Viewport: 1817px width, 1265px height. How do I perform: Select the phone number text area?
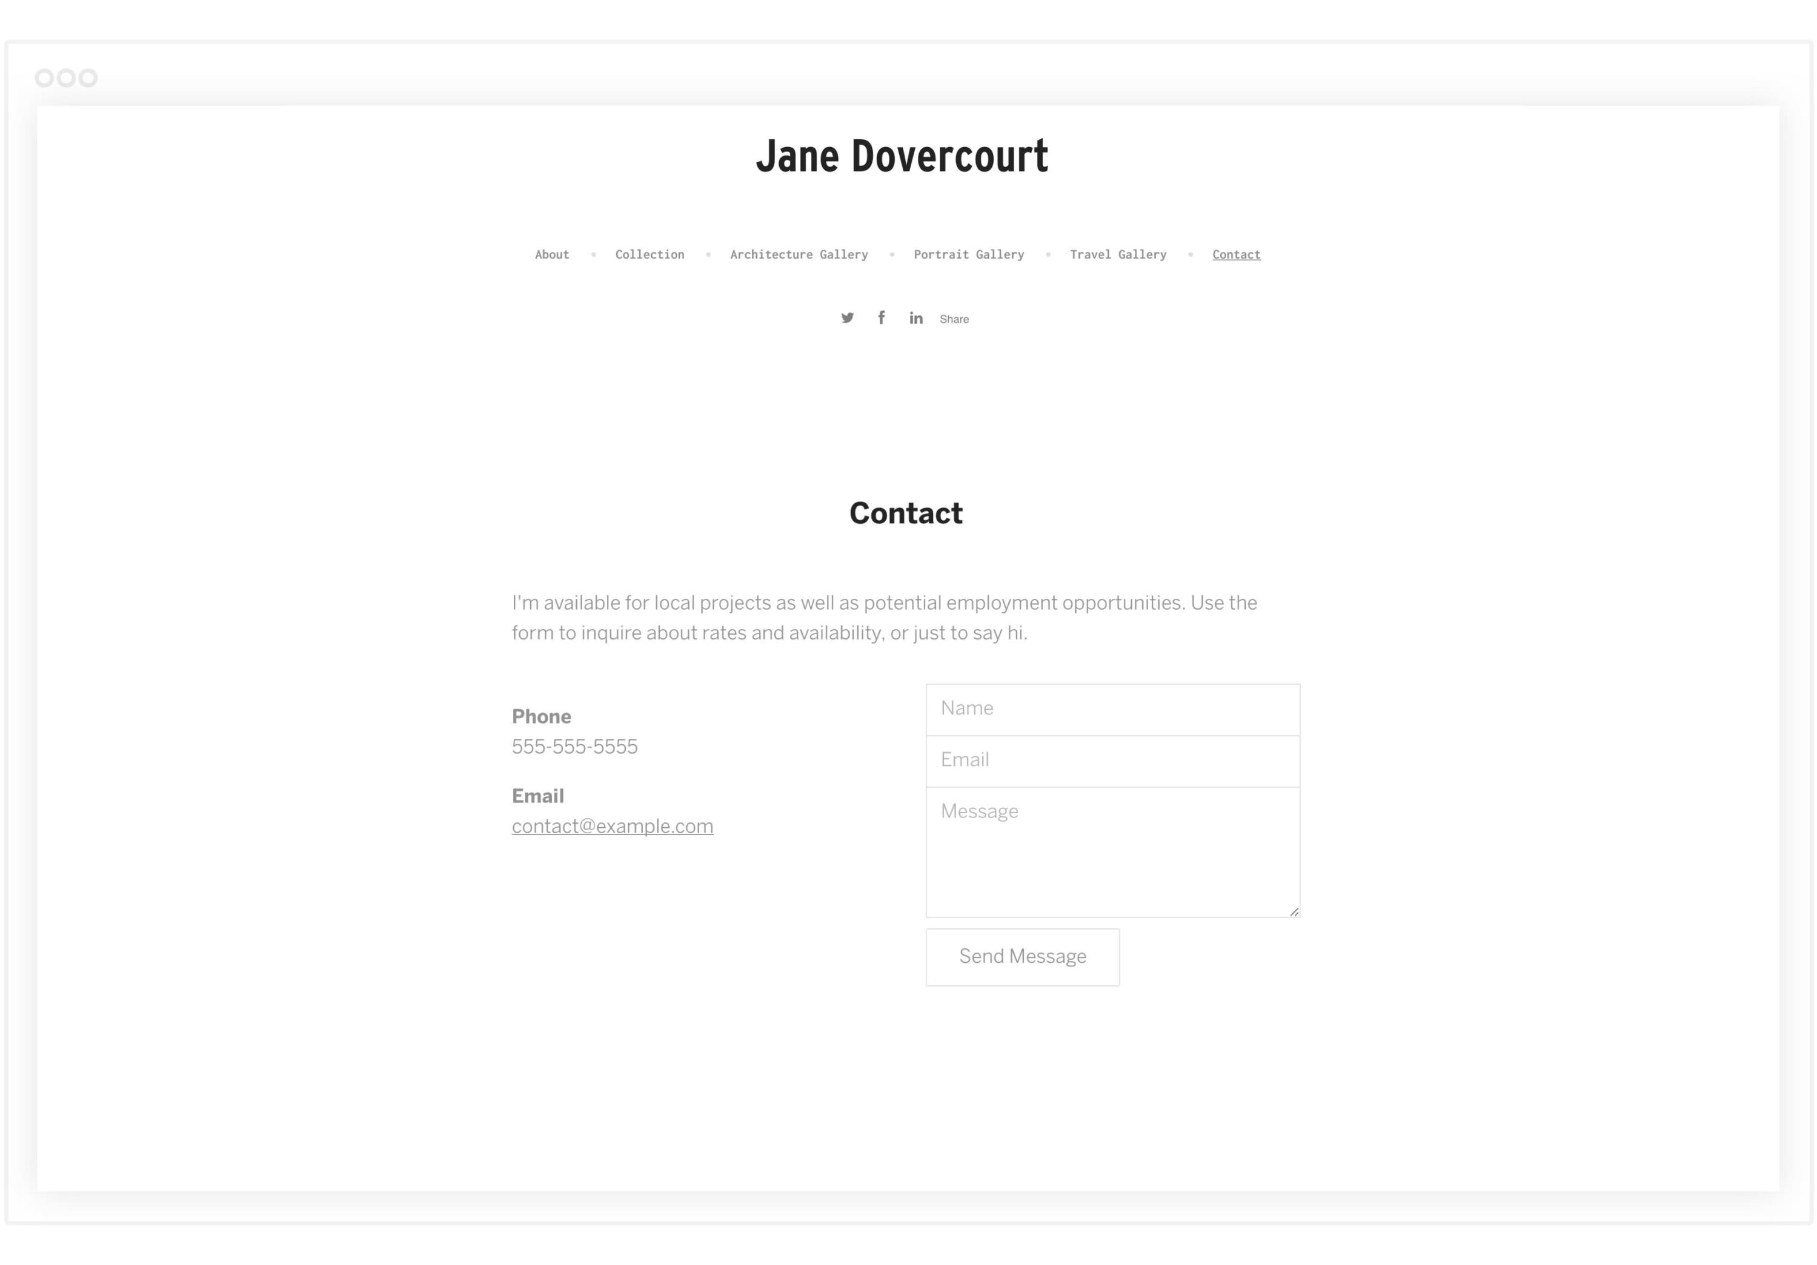tap(574, 746)
